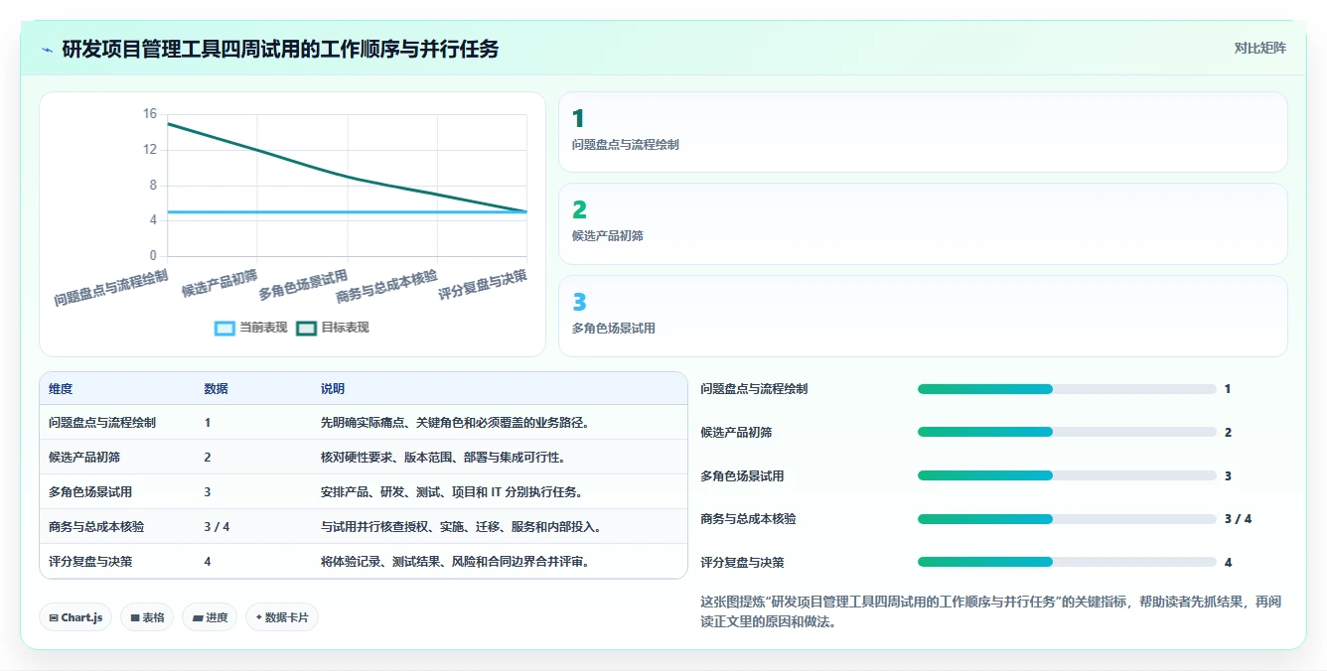
Task: Click the 3 / 4 value in table
Action: tap(217, 527)
